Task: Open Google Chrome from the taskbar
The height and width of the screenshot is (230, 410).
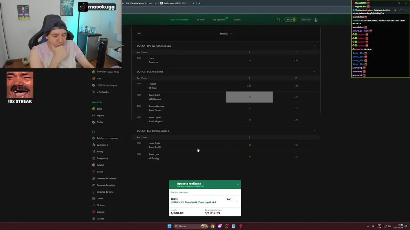Action: click(x=212, y=226)
